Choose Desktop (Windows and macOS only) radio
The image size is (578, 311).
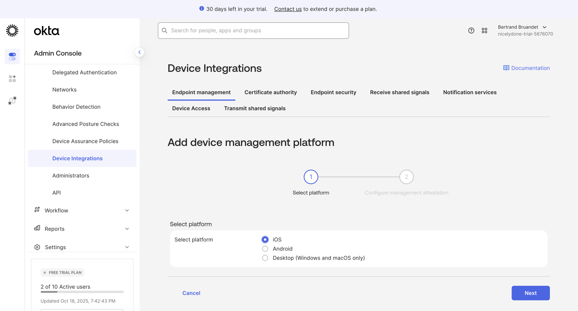pyautogui.click(x=265, y=258)
